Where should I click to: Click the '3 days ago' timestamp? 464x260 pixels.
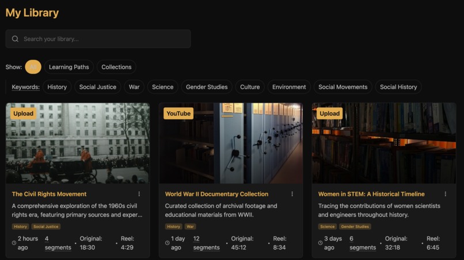333,243
